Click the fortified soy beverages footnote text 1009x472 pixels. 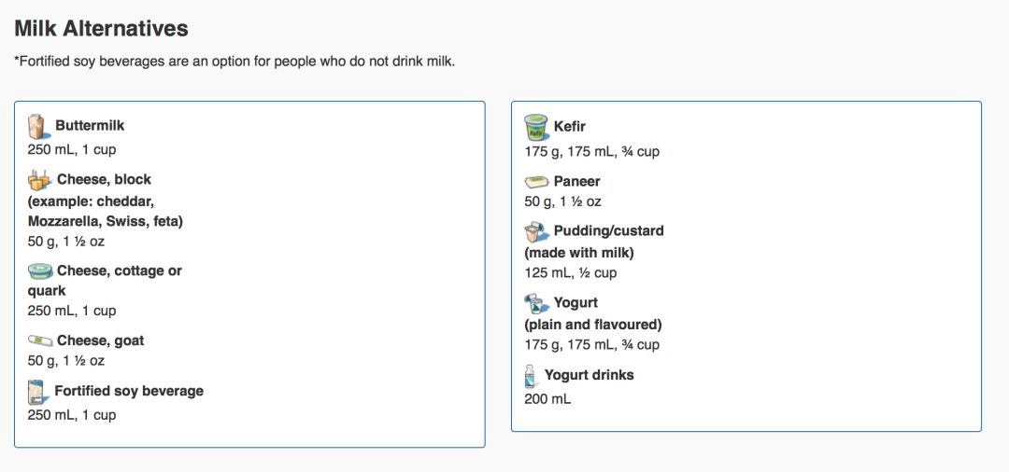coord(234,62)
